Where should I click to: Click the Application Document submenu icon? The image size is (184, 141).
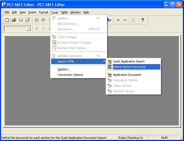[109, 75]
